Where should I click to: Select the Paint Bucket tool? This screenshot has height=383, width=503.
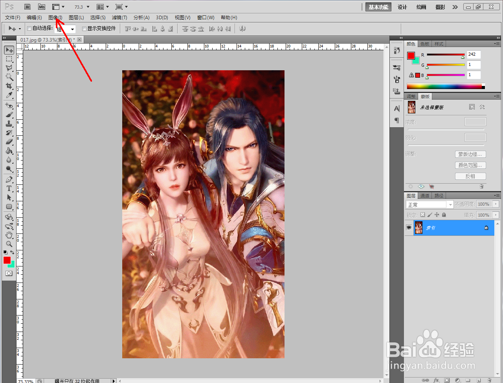coord(9,151)
